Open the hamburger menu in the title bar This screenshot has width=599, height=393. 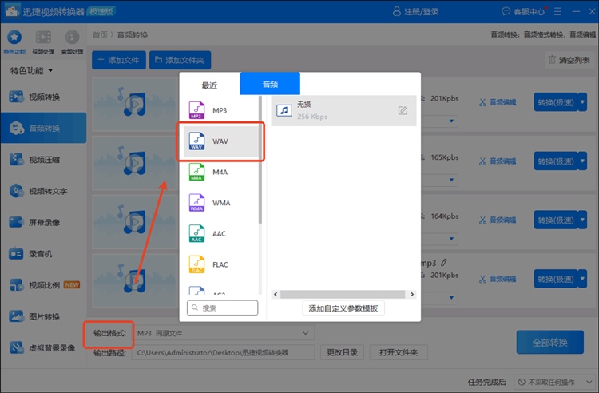tap(557, 11)
